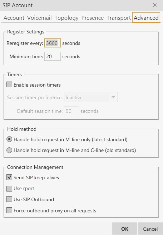The image size is (163, 235).
Task: Enable session timers checkbox
Action: [9, 84]
